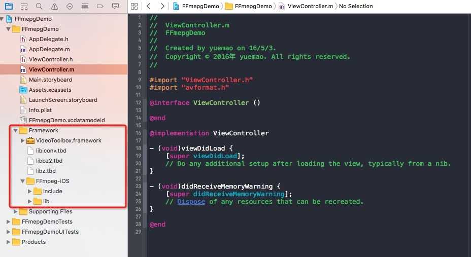
Task: Open the Symbol navigator icon
Action: tap(24, 6)
